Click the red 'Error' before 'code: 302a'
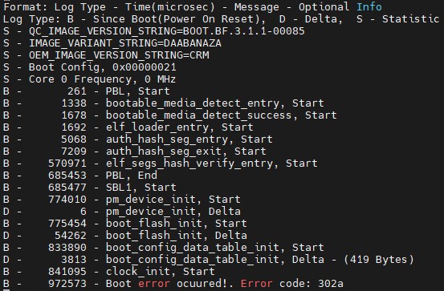444x291 pixels. coord(257,283)
